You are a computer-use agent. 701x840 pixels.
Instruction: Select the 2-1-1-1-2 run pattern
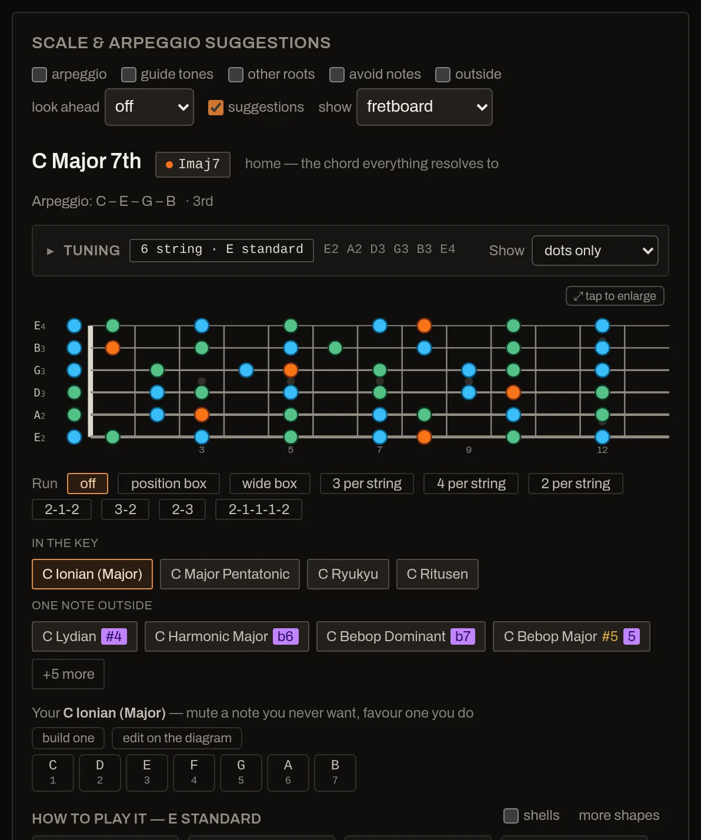pos(259,509)
